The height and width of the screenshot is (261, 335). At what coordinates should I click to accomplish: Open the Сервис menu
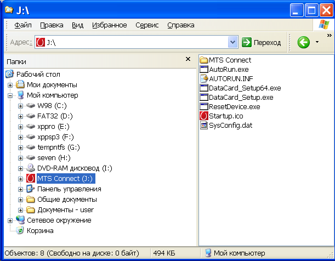click(x=147, y=25)
